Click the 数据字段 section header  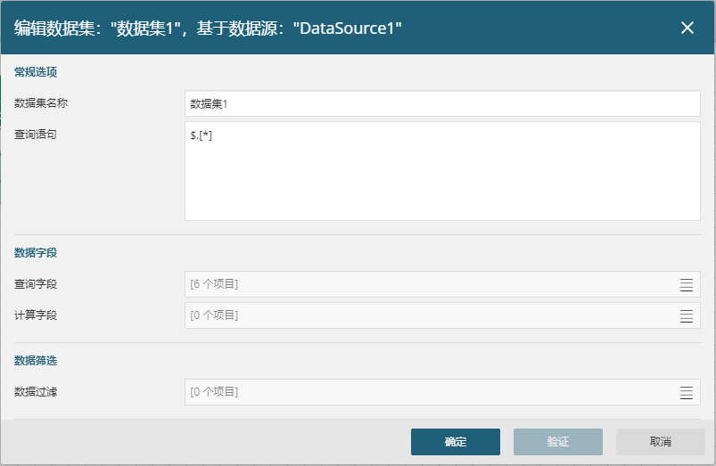36,253
